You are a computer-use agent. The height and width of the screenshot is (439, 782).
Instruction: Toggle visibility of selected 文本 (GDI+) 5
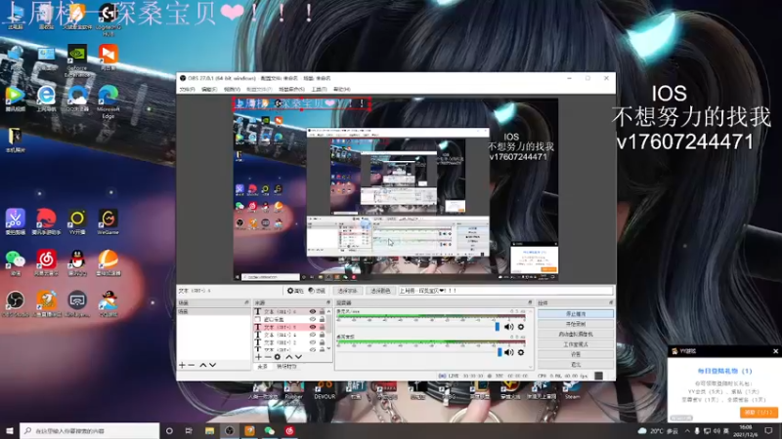coord(313,327)
